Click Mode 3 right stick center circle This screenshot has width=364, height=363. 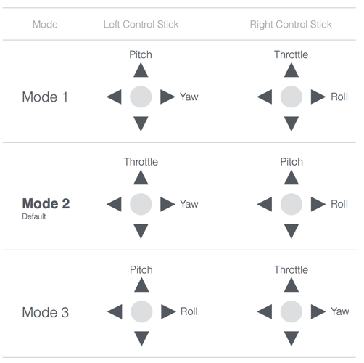[291, 311]
